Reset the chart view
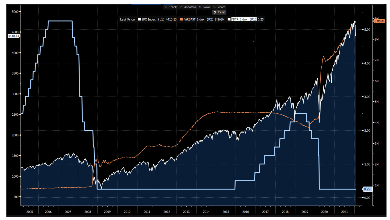The width and height of the screenshot is (390, 220). [219, 12]
